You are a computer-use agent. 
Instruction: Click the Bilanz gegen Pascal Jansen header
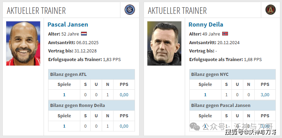point(221,105)
